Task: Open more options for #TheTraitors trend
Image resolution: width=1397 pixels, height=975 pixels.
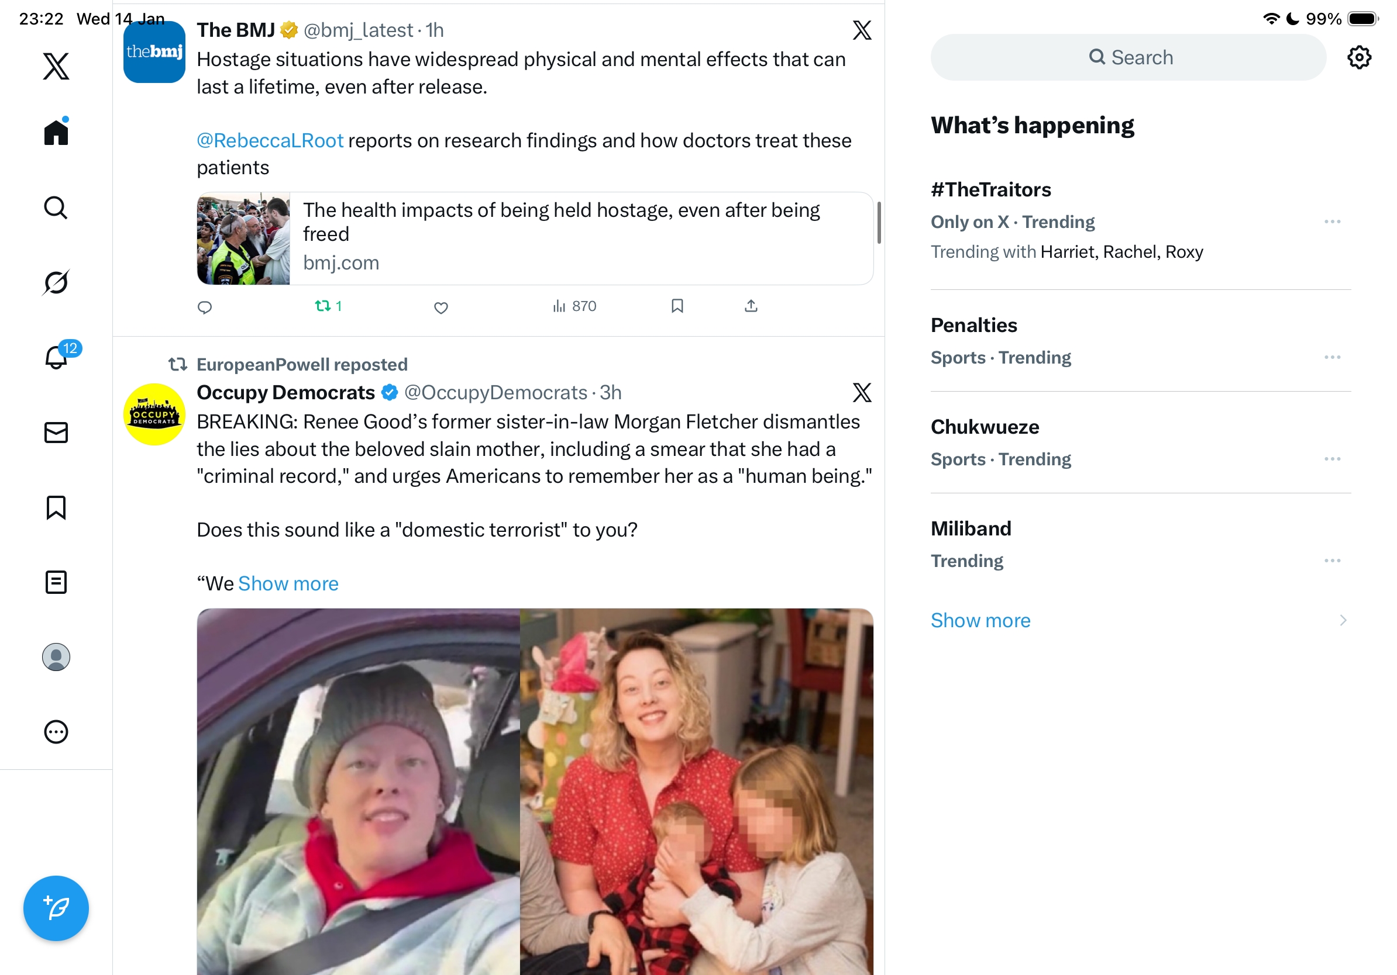Action: click(1332, 222)
